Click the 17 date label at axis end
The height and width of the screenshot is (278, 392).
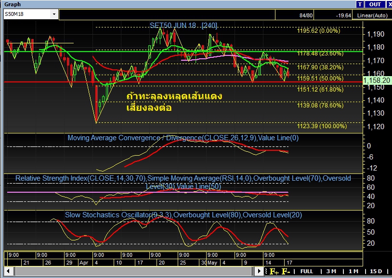coord(289,263)
